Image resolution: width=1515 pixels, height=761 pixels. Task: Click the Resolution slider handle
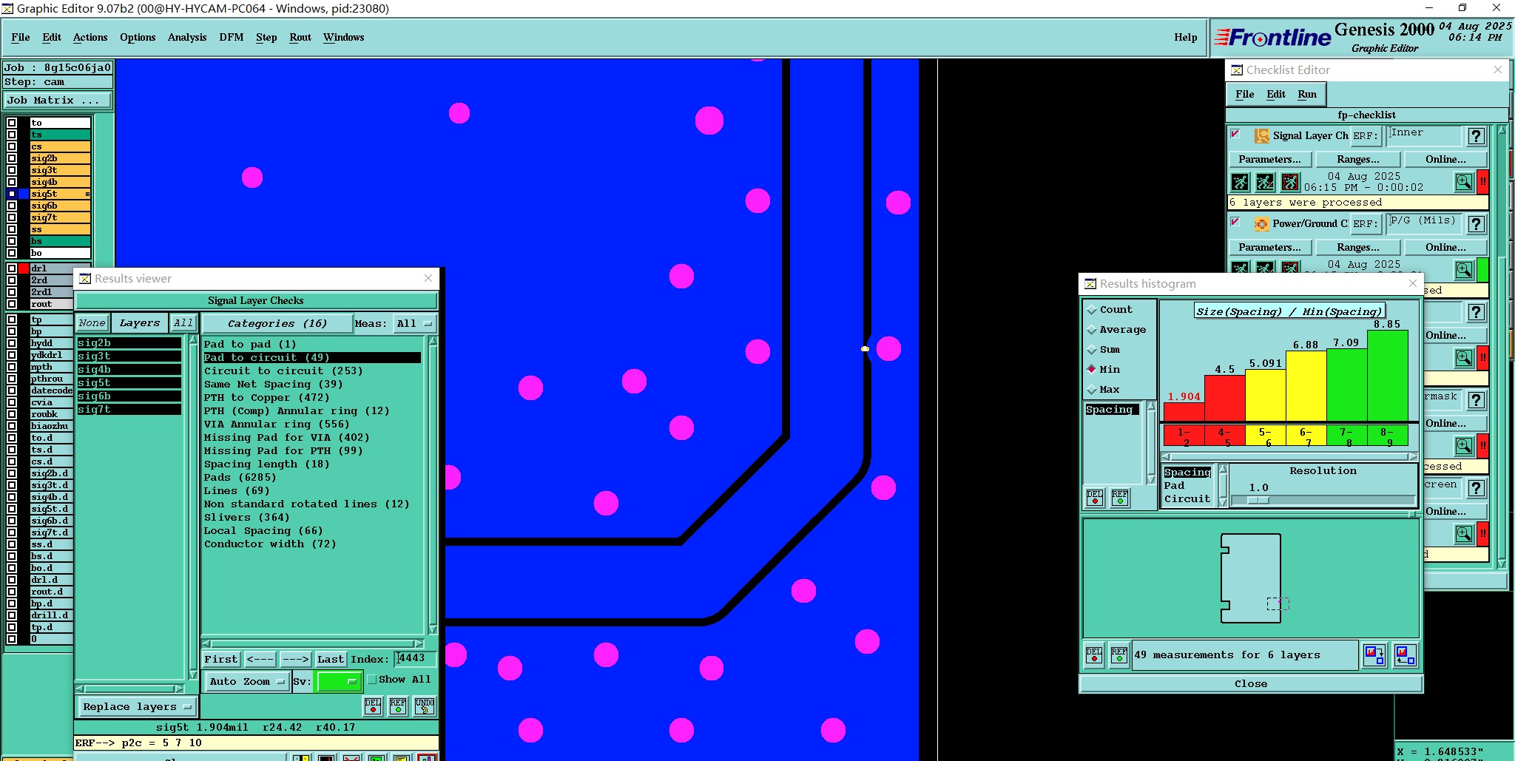[x=1258, y=501]
